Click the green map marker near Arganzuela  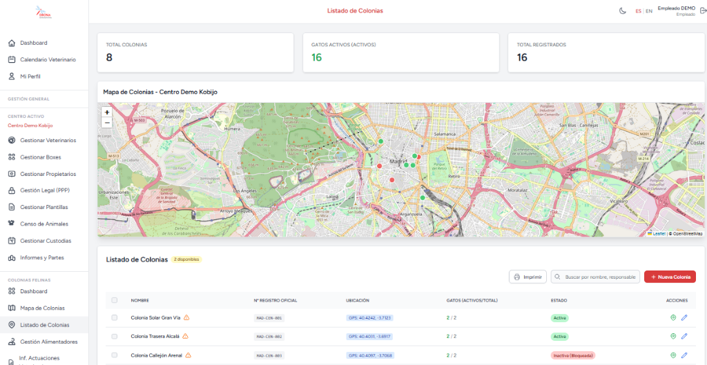point(423,198)
